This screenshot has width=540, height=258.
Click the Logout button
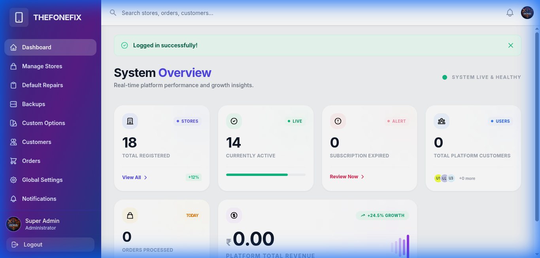coord(50,245)
